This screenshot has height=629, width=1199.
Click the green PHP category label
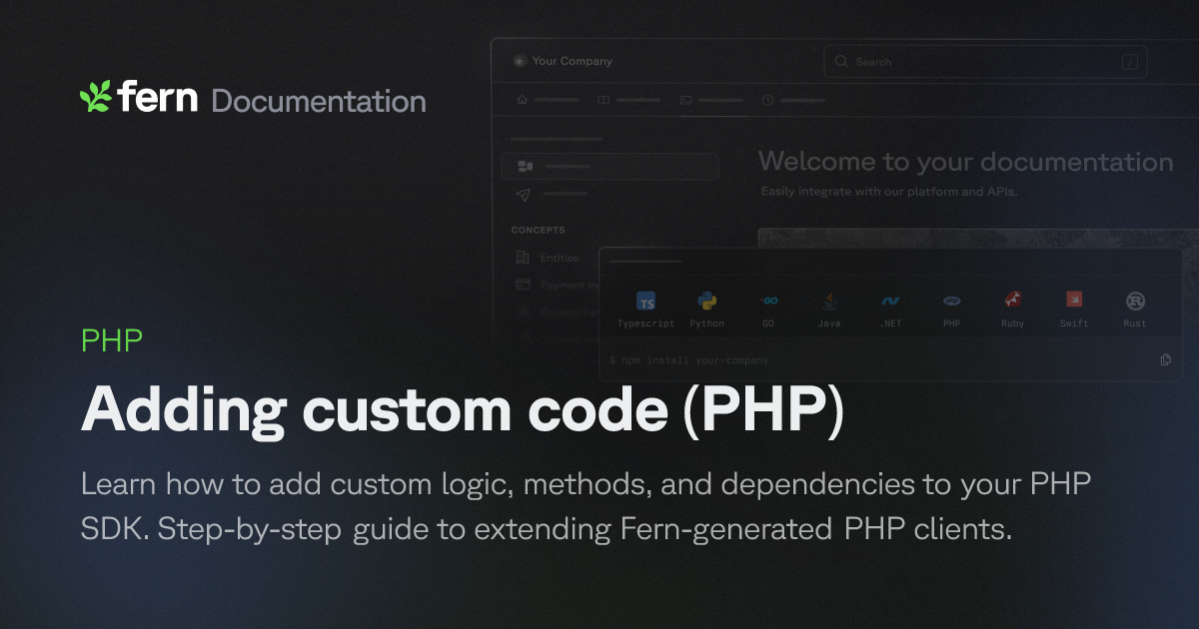[x=112, y=340]
